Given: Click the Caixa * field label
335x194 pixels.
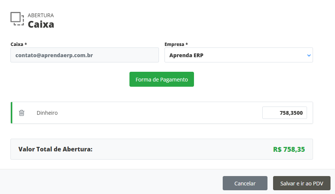Looking at the screenshot, I should 19,44.
